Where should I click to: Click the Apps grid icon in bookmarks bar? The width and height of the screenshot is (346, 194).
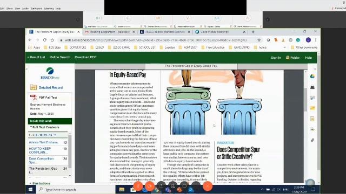[x=30, y=47]
